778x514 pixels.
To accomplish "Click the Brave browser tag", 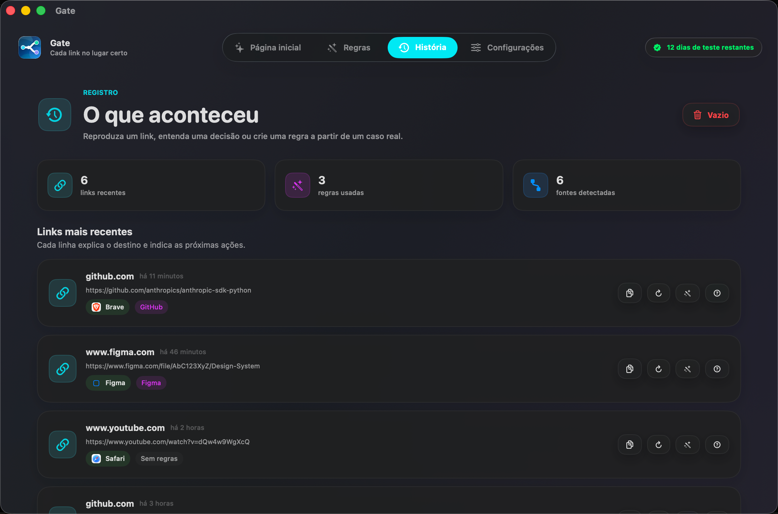I will pyautogui.click(x=108, y=307).
